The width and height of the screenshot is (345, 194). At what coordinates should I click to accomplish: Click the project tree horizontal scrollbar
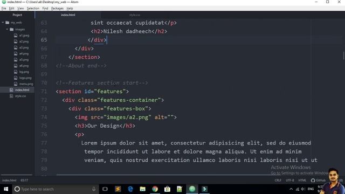click(17, 175)
